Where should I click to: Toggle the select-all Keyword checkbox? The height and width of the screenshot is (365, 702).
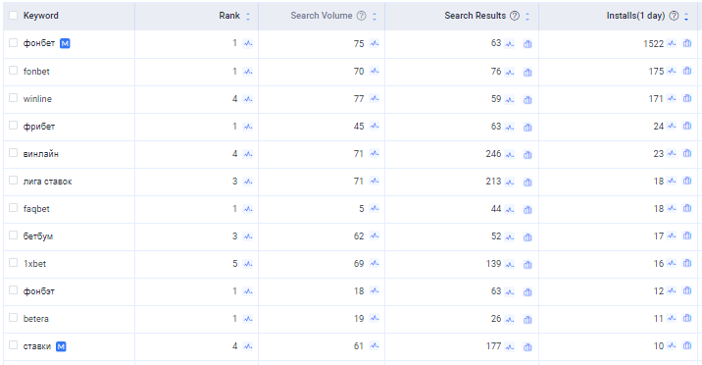coord(14,16)
